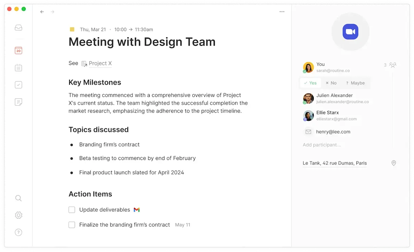Click the Zoom video call icon
Screen dimensions: 414x252
pyautogui.click(x=350, y=32)
